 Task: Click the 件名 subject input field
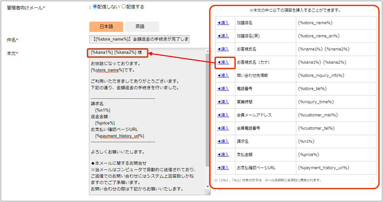pyautogui.click(x=139, y=39)
